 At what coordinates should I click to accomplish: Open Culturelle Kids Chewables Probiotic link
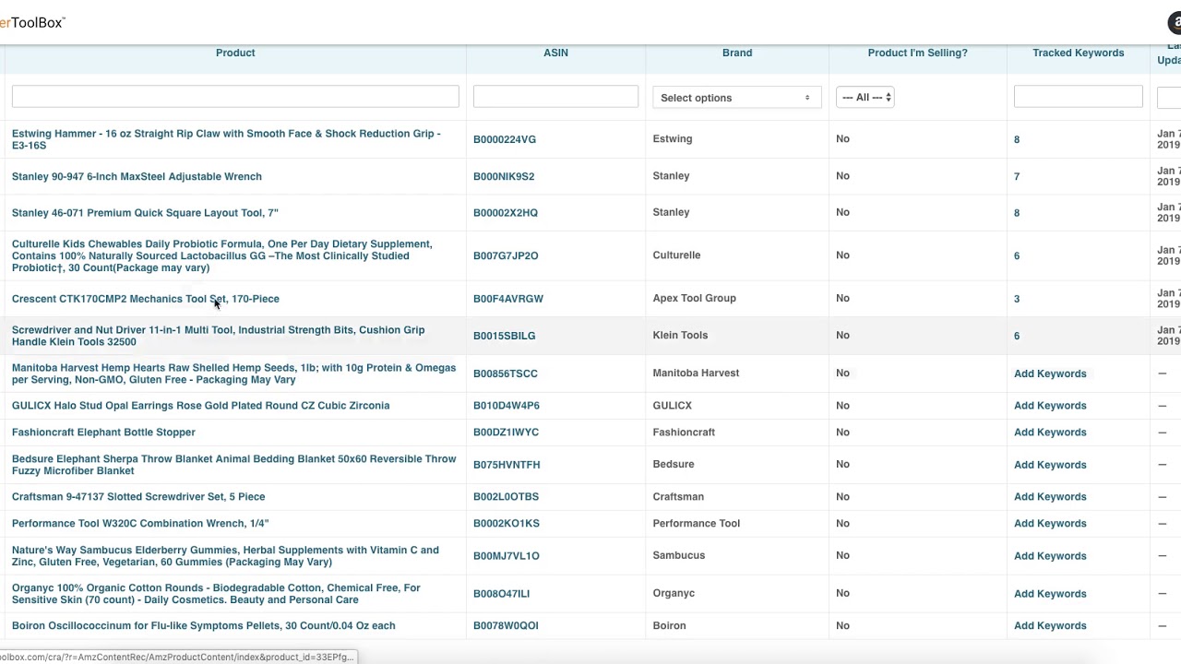click(221, 255)
